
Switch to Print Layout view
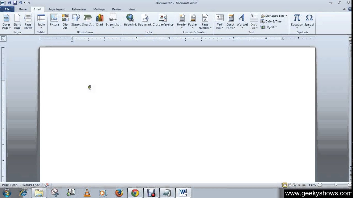[x=285, y=185]
